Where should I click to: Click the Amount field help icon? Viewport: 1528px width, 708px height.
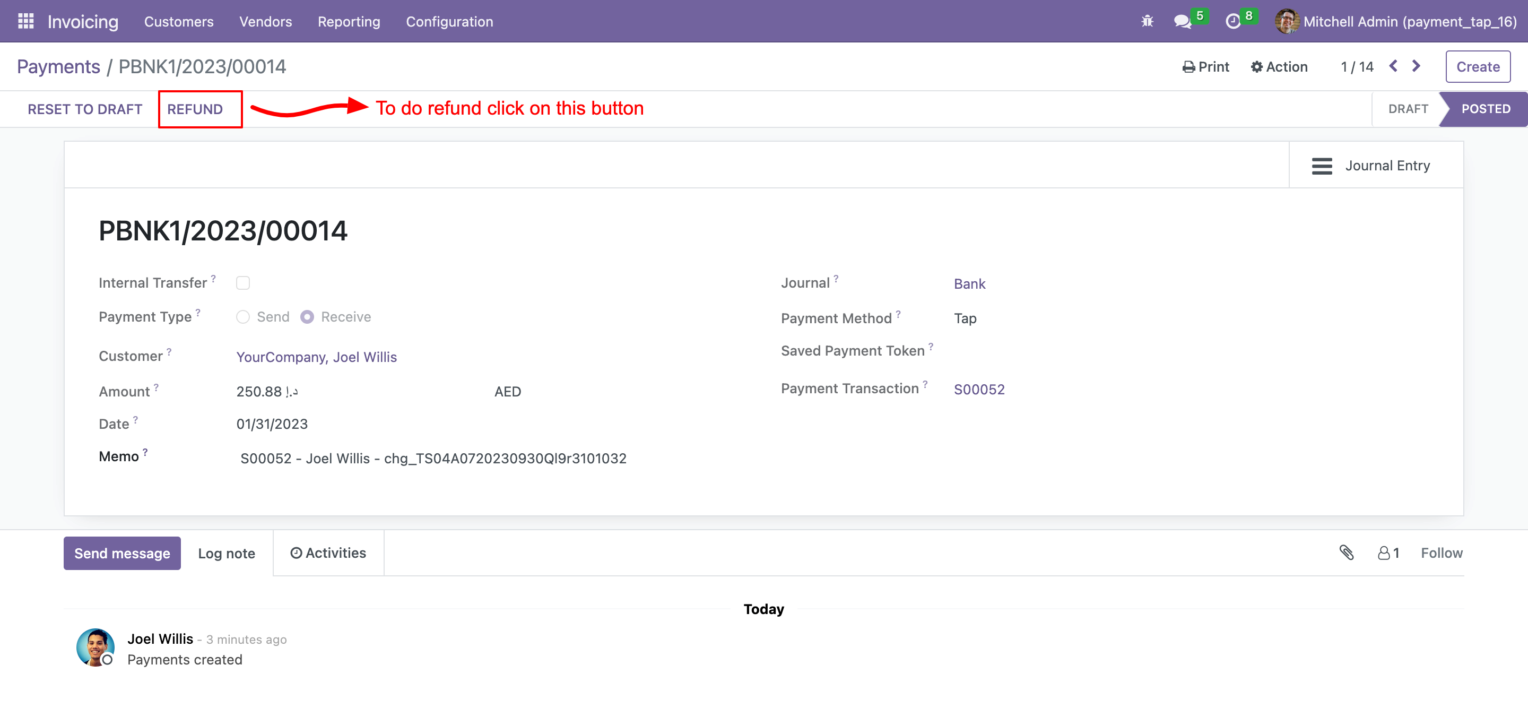pyautogui.click(x=156, y=387)
